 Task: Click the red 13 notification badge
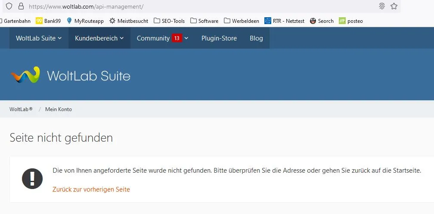(177, 38)
